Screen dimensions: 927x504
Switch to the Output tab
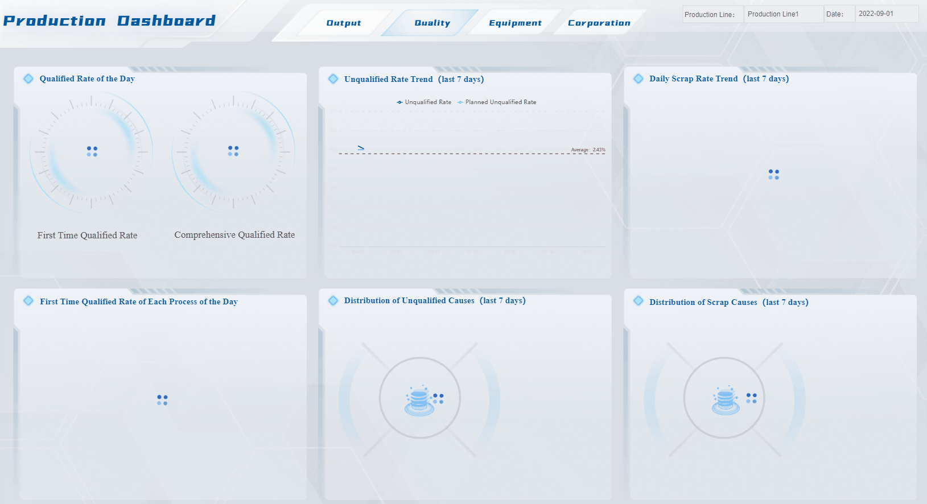click(344, 23)
